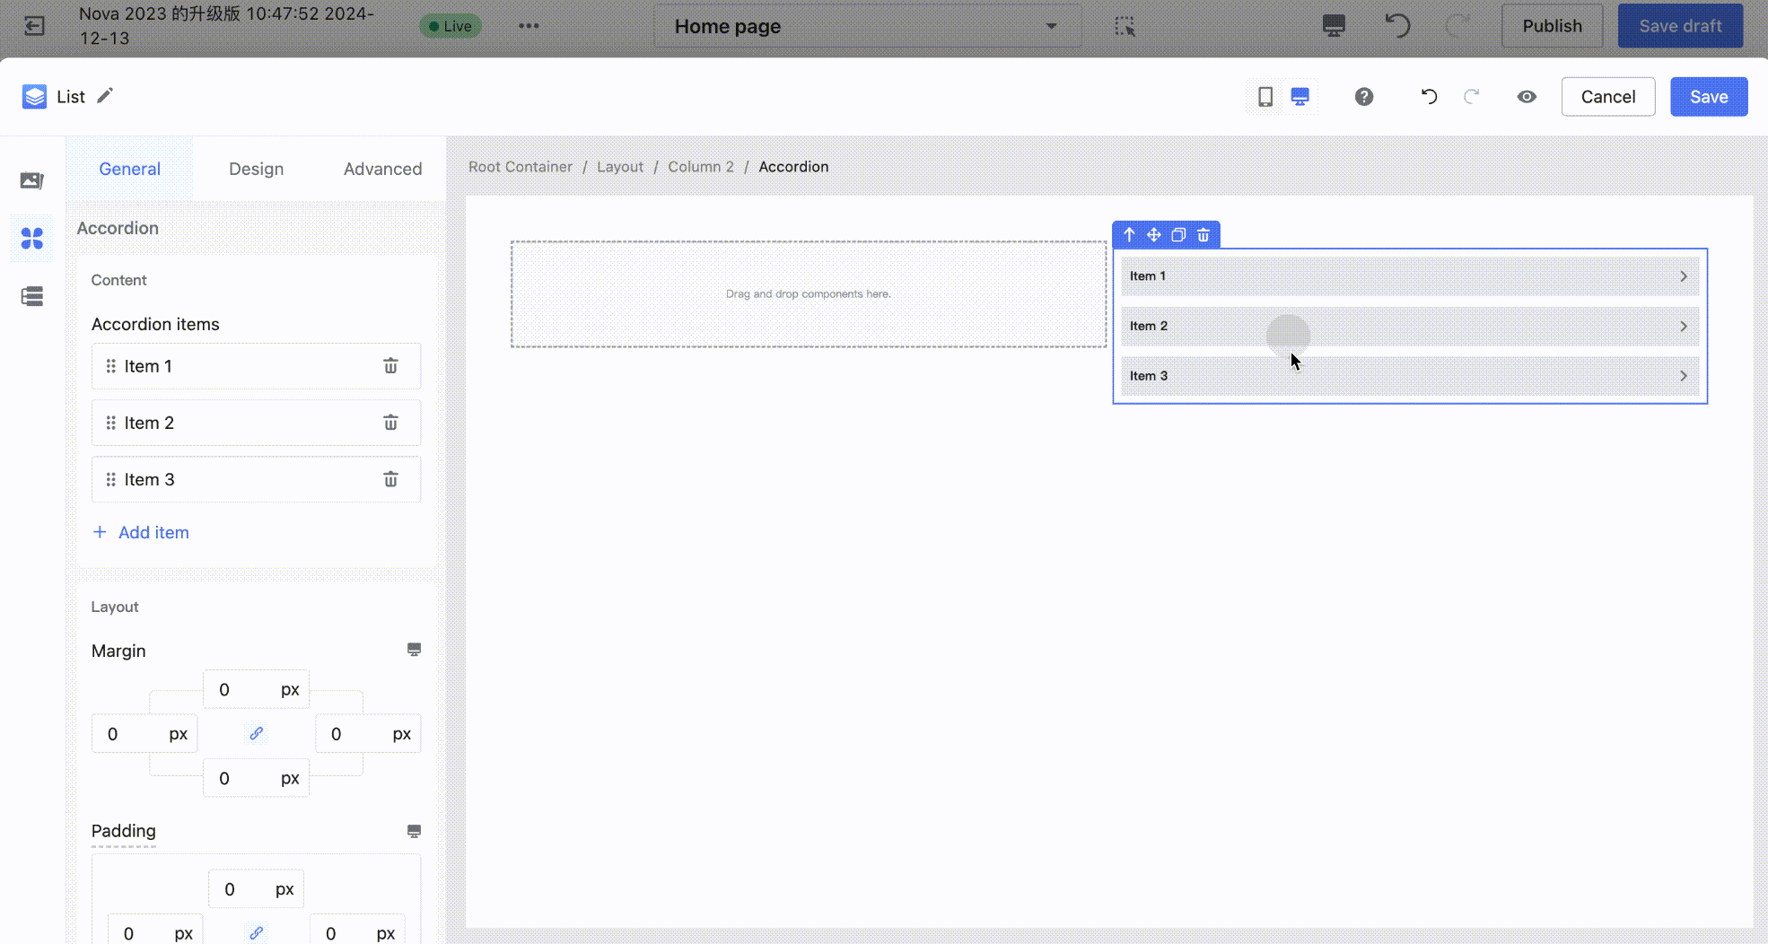Toggle the eye preview icon
Image resolution: width=1768 pixels, height=944 pixels.
1526,97
